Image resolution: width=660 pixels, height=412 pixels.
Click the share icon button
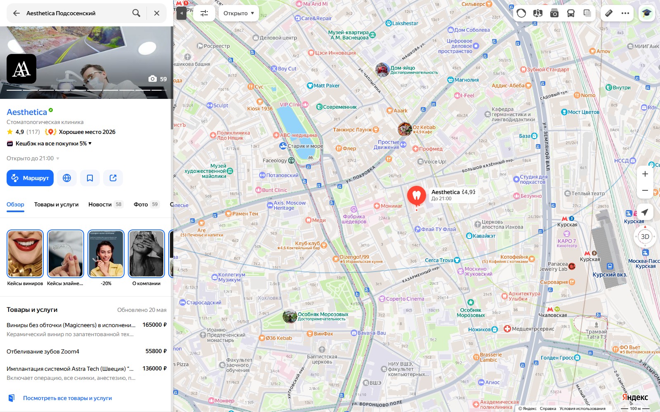[x=113, y=178]
